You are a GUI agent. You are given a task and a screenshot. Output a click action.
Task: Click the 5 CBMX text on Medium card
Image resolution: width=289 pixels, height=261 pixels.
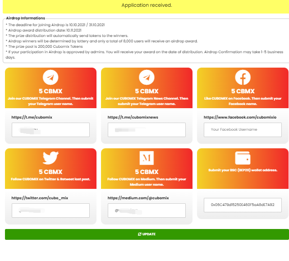coord(147,172)
